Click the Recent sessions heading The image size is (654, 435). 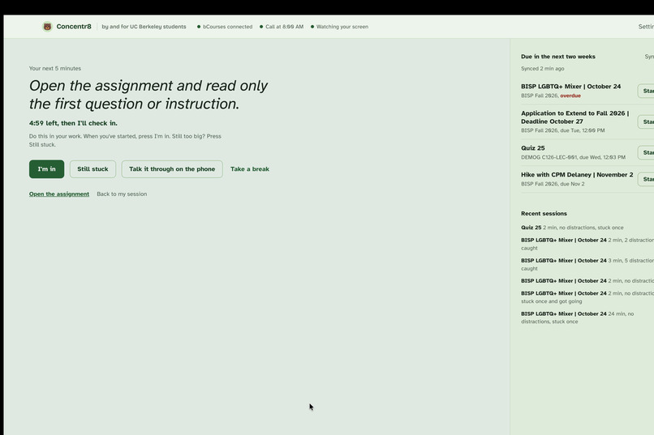(544, 214)
